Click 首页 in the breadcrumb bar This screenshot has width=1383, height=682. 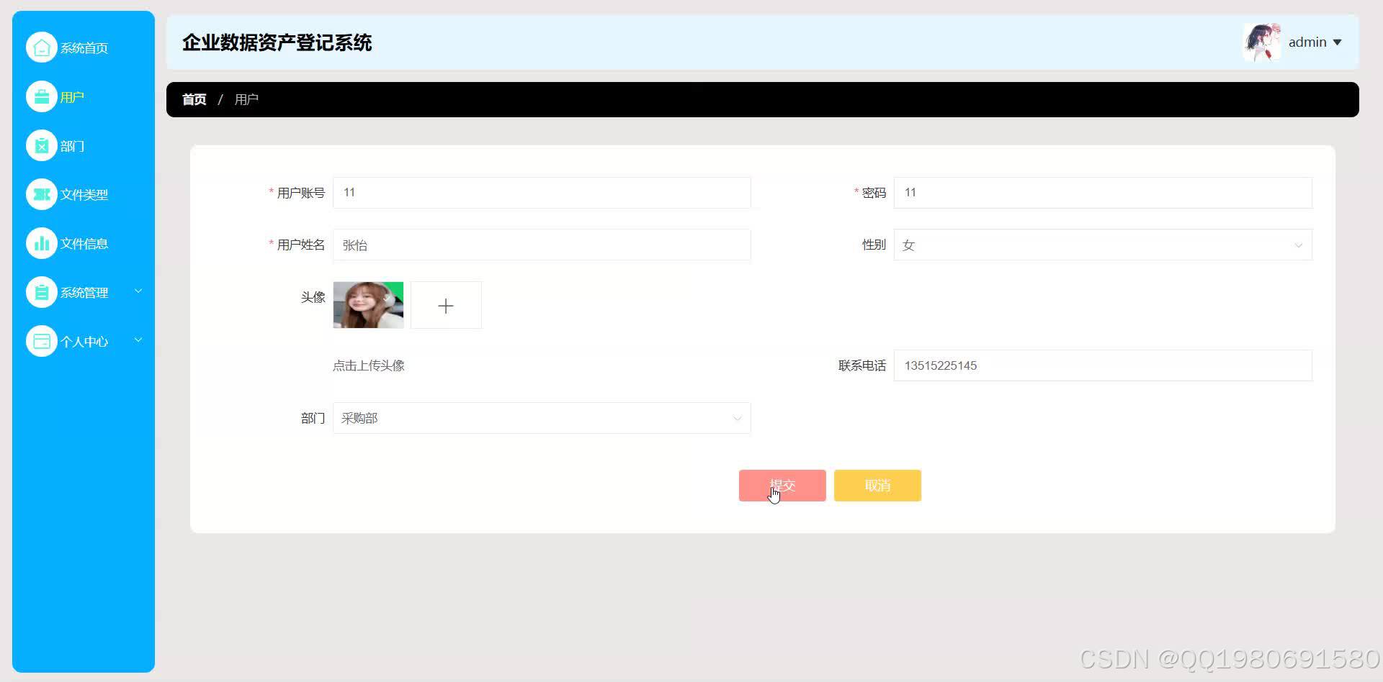click(193, 99)
